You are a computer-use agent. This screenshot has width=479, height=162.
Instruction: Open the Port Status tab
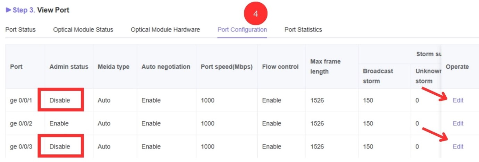tap(20, 30)
